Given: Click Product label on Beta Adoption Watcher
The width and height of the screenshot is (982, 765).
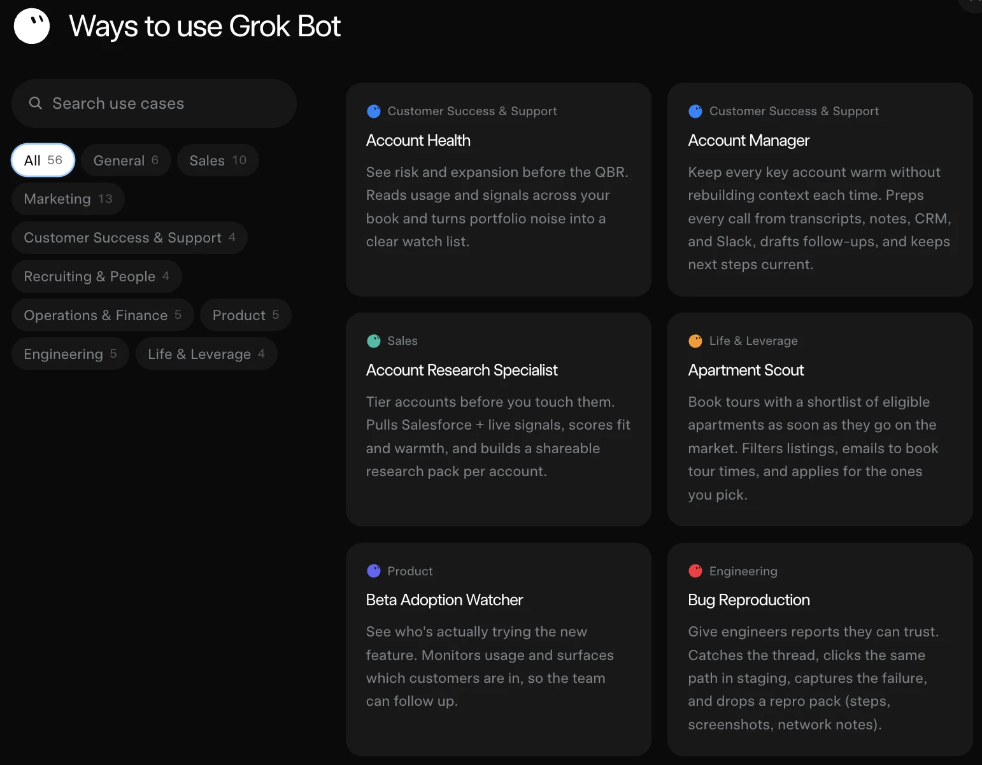Looking at the screenshot, I should (410, 571).
